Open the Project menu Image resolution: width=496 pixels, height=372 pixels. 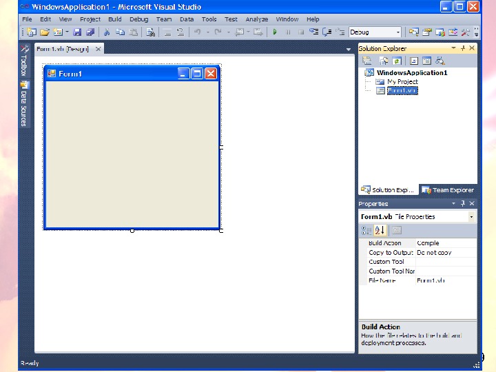click(90, 19)
